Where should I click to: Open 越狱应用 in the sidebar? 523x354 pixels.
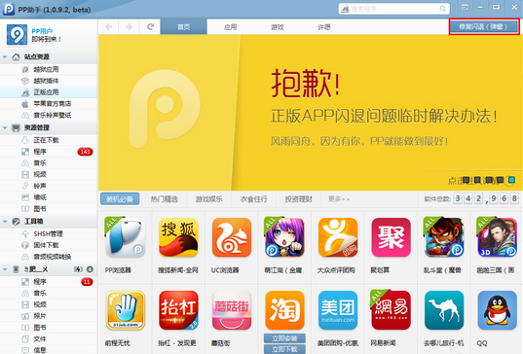(46, 69)
